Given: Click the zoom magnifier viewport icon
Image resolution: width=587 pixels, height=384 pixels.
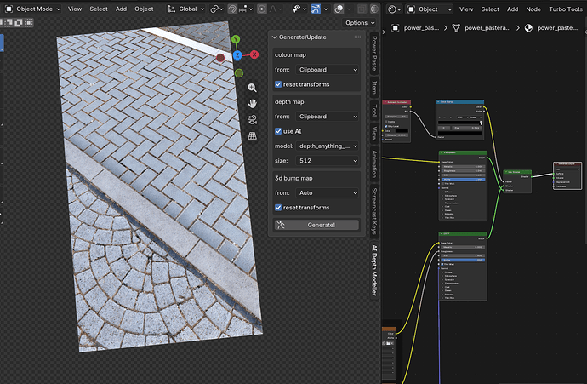Looking at the screenshot, I should [252, 88].
